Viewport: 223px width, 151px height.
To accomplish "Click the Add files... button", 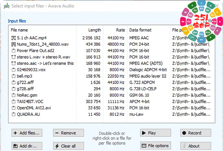I will pos(27,133).
